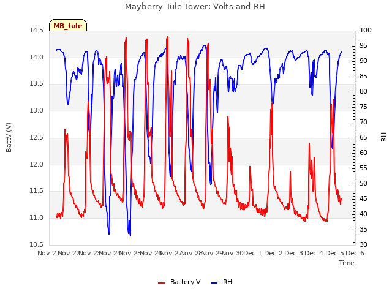Click the 75 right axis tick label
This screenshot has width=392, height=294.
pos(363,107)
